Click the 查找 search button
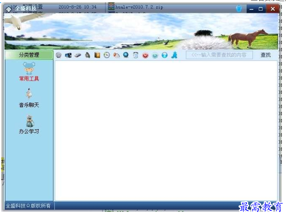The width and height of the screenshot is (286, 219). (265, 55)
